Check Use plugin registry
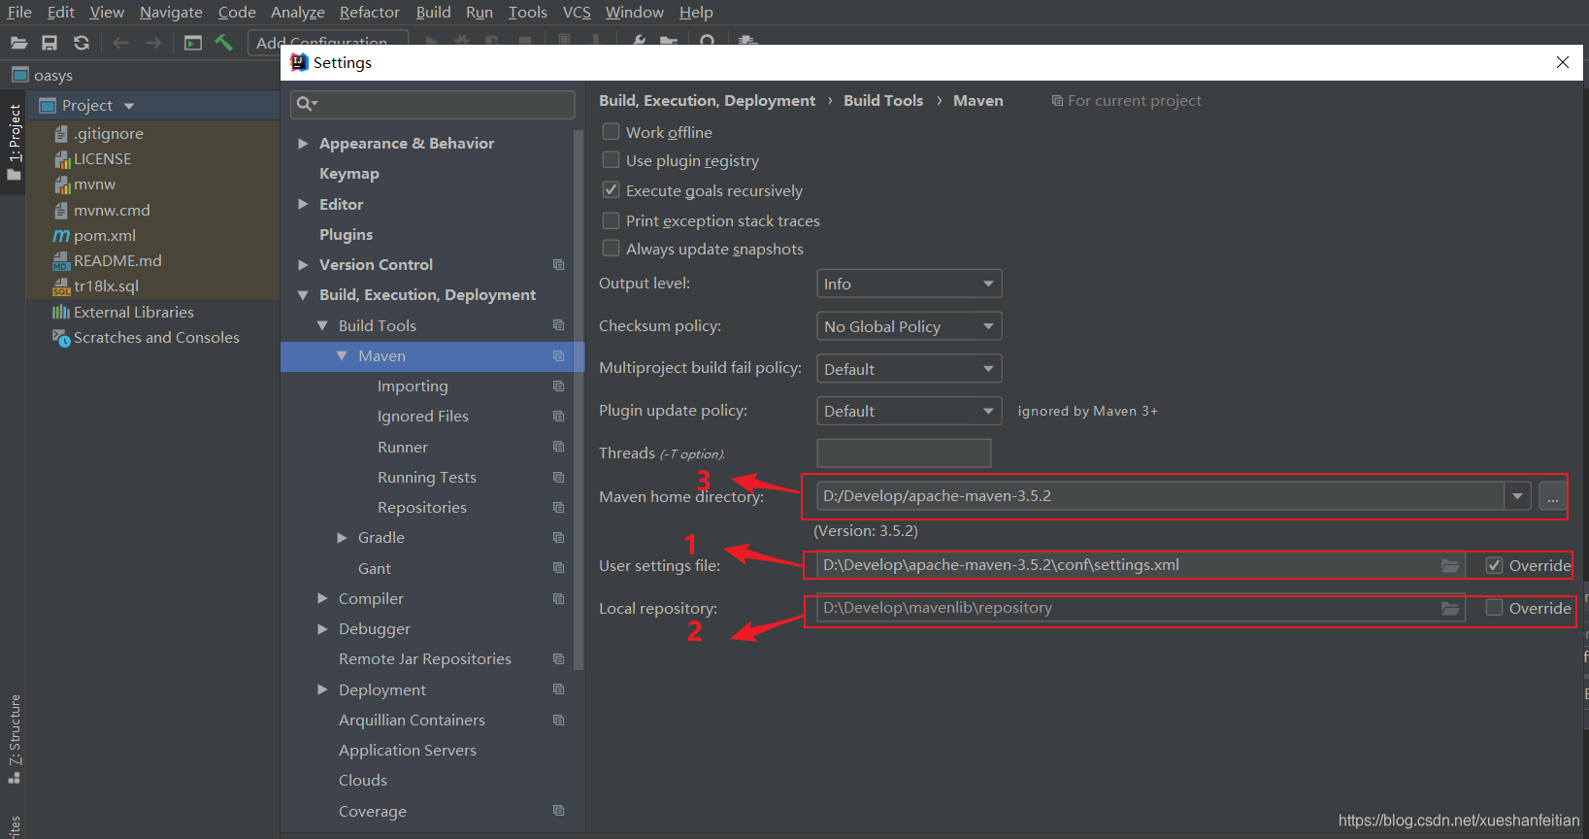This screenshot has height=839, width=1589. pyautogui.click(x=611, y=159)
